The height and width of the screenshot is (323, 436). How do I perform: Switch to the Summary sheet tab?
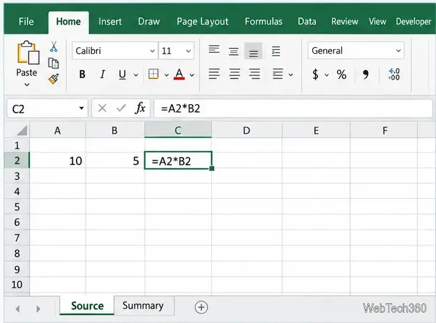143,305
